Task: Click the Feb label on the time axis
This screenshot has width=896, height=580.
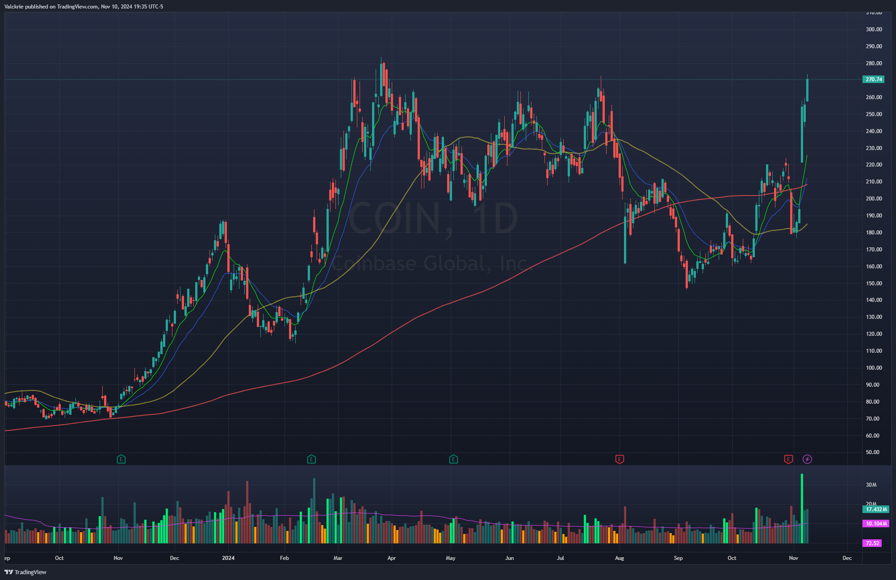Action: point(284,558)
